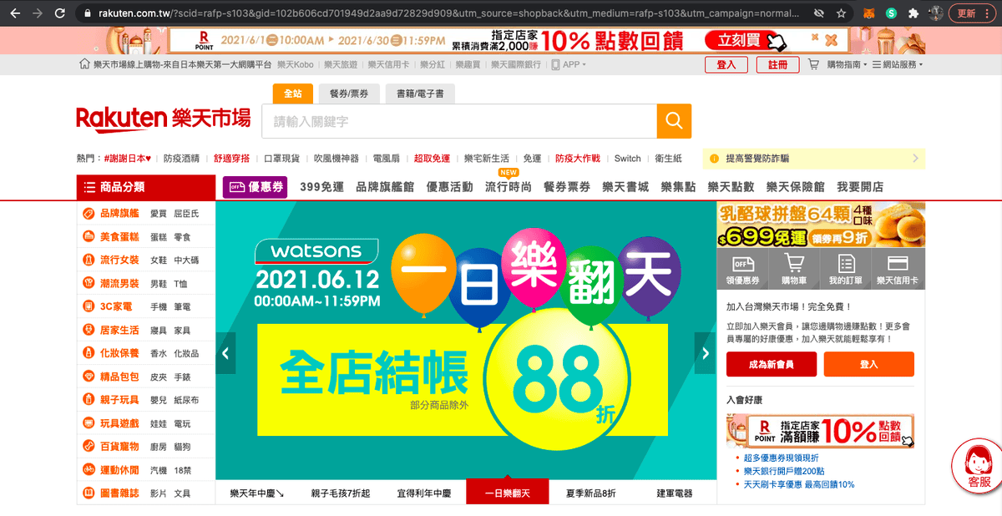The image size is (1002, 516).
Task: Open the 樂天銀行開戶贈200點 link
Action: (784, 471)
